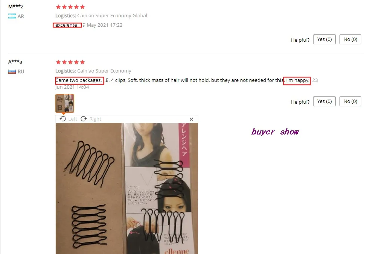The width and height of the screenshot is (370, 254).
Task: Click the enlarged hair clips photo
Action: pyautogui.click(x=127, y=188)
